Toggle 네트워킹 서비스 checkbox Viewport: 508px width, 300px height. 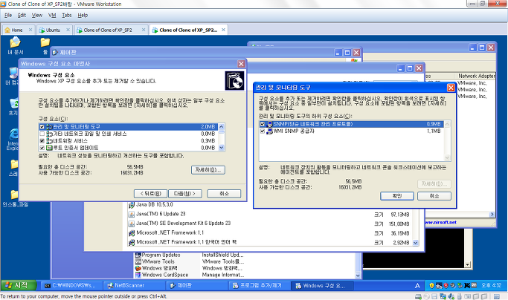tap(42, 141)
